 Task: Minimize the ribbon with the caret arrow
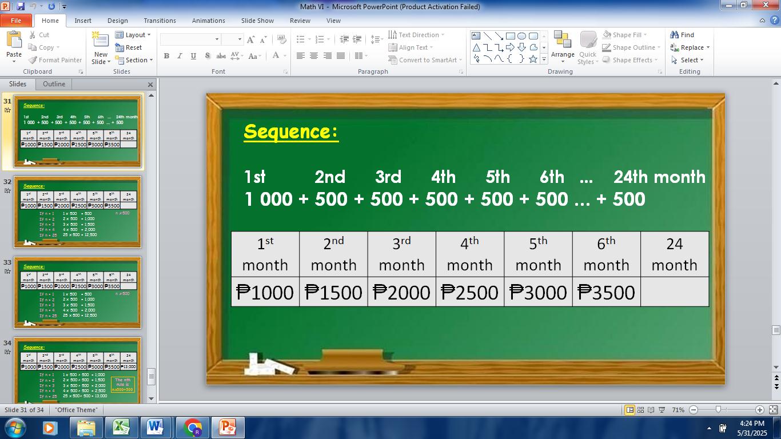[762, 21]
